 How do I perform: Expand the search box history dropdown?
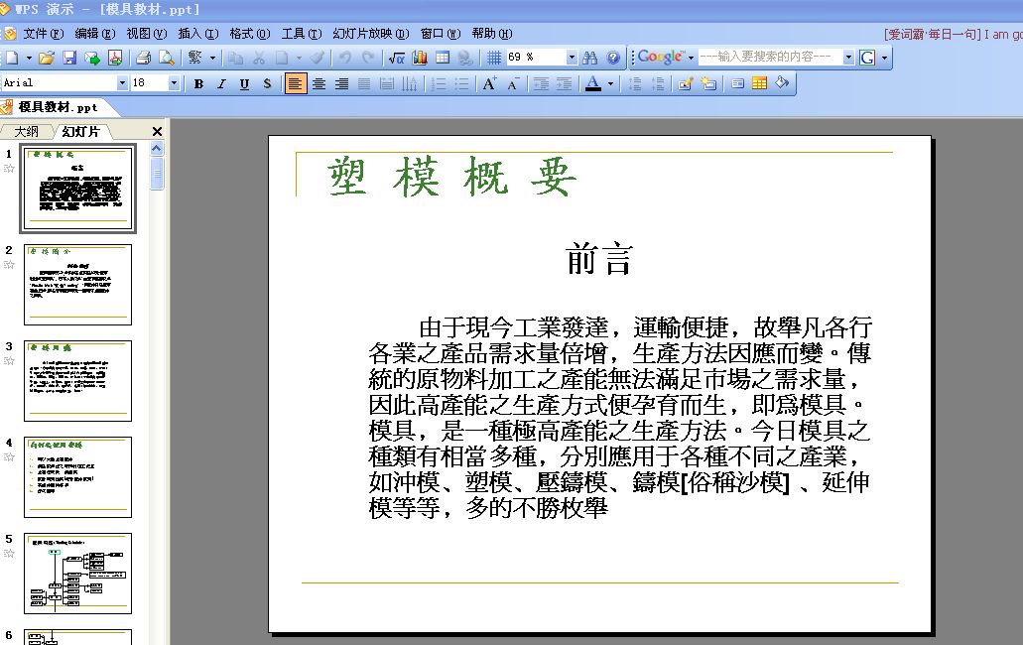click(848, 58)
